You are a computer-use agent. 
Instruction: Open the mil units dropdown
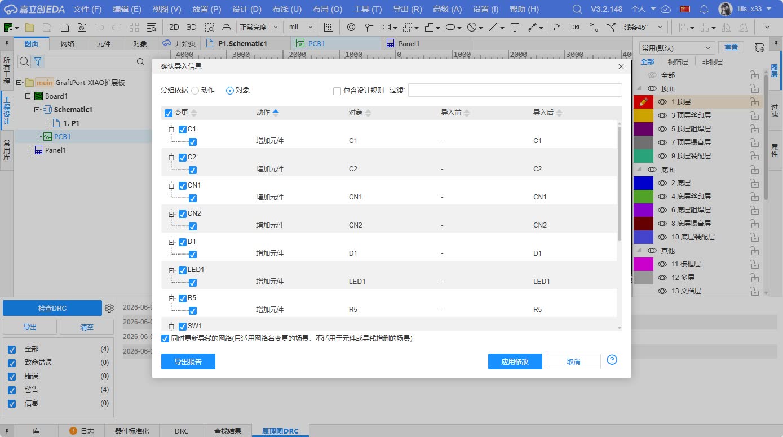tap(302, 27)
